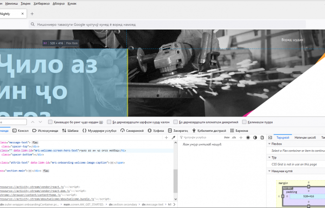
Task: Toggle print media simulation icon
Action: click(262, 137)
